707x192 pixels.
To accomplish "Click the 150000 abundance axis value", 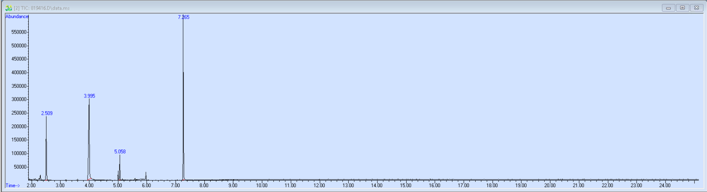I will tap(19, 140).
